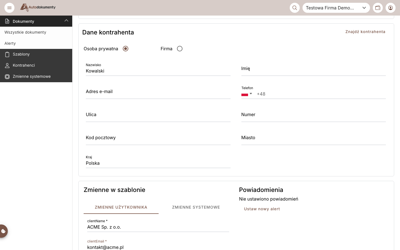This screenshot has height=250, width=400.
Task: Select the Firma radio button
Action: click(x=180, y=49)
